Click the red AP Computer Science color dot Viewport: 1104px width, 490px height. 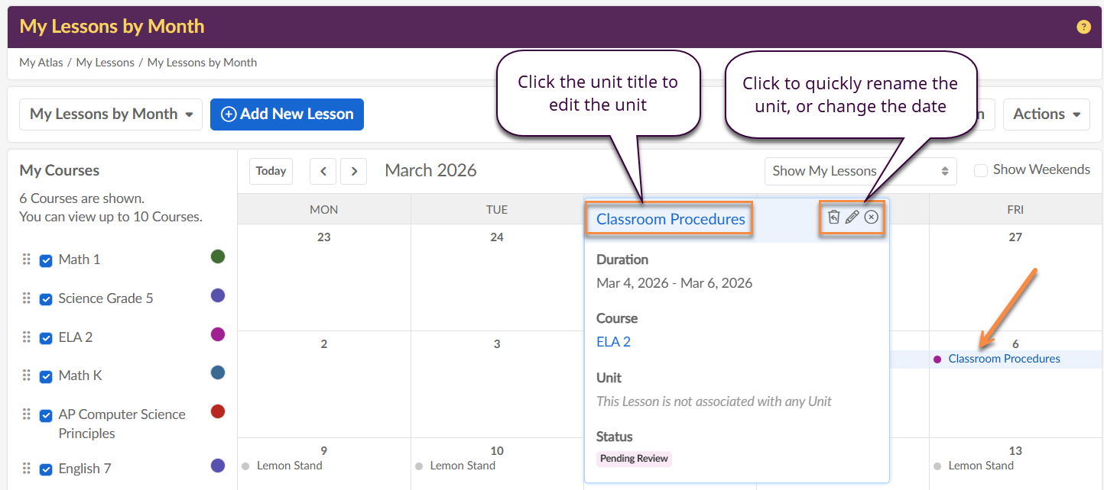(218, 411)
